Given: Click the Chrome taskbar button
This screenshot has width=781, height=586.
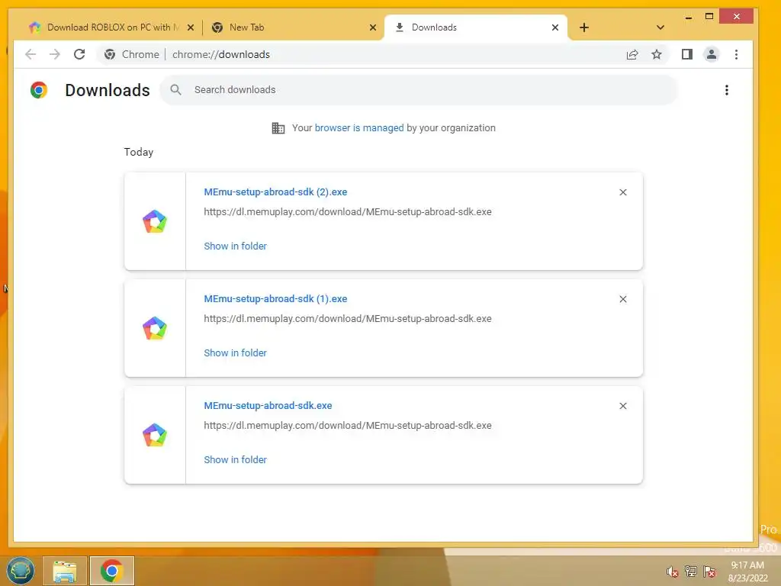Looking at the screenshot, I should pos(112,571).
